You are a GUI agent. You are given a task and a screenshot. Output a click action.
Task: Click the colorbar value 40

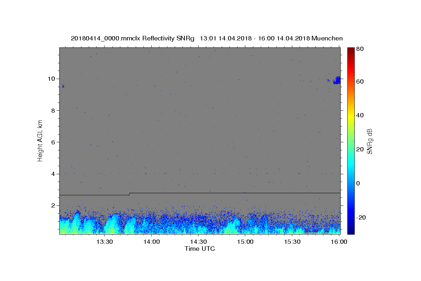[361, 115]
